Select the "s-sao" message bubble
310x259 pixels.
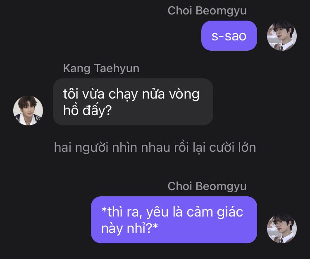pos(229,36)
